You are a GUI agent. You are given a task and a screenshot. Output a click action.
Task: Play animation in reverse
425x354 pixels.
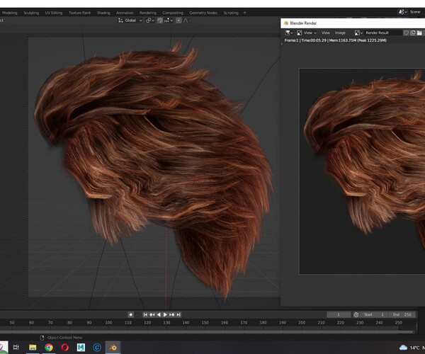tap(159, 314)
